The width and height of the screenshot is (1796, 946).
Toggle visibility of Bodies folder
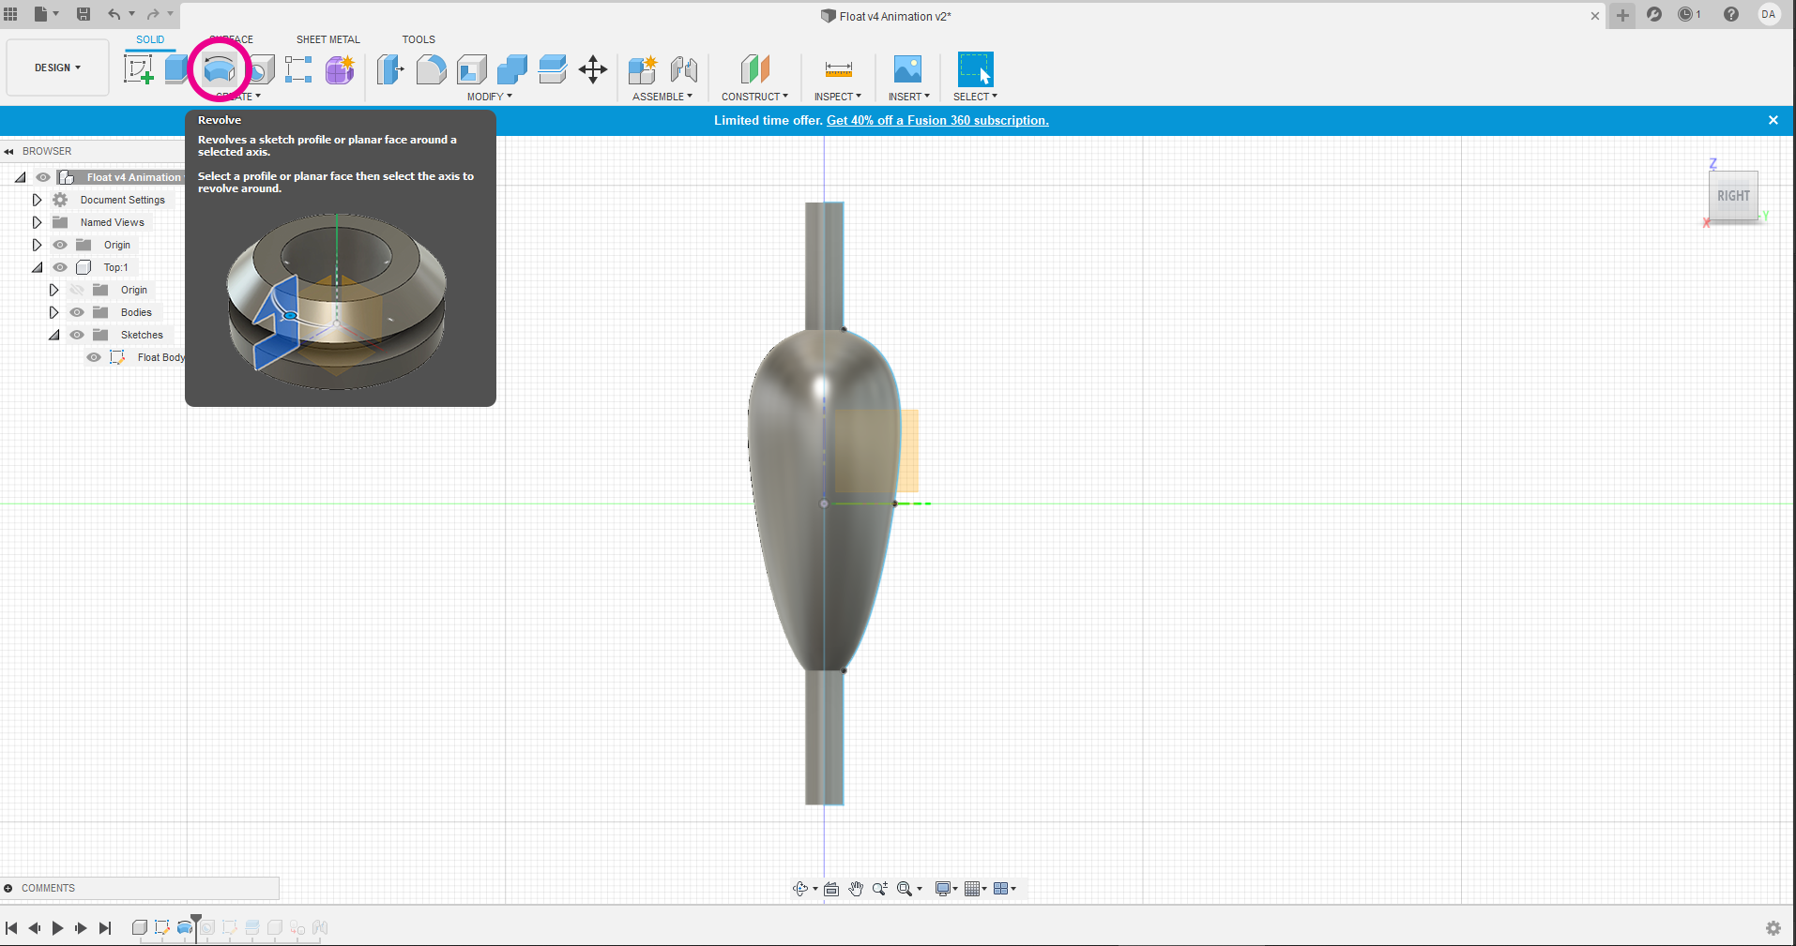77,312
